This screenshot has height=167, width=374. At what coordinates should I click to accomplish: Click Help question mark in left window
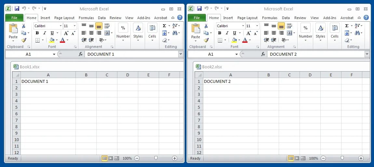[x=180, y=17]
